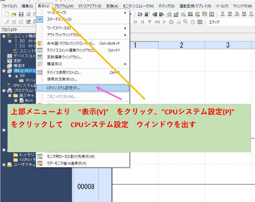Click the SF5 contact insert icon
This screenshot has height=202, width=255.
pos(230,14)
